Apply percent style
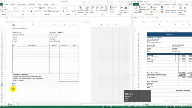Screen dimensions: 192x108 pos(67,11)
